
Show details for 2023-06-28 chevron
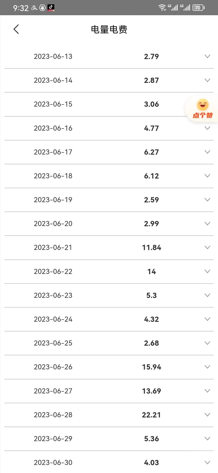click(207, 415)
